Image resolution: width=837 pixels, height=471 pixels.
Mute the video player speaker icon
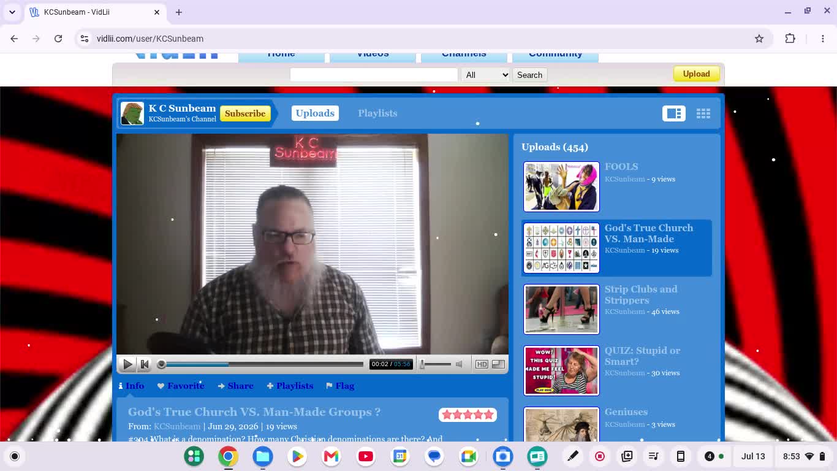point(459,364)
